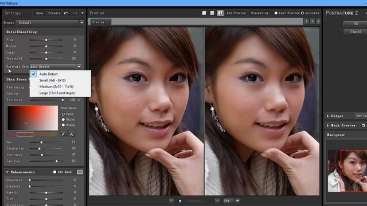
Task: Switch to the Preview 1 tab
Action: [x=100, y=22]
